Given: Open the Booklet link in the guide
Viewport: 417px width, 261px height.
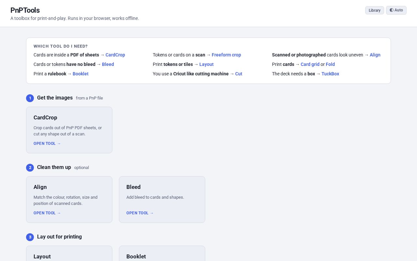Looking at the screenshot, I should [80, 74].
